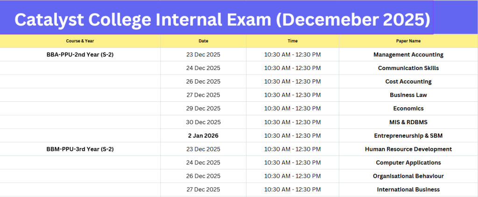The height and width of the screenshot is (197, 478).
Task: Select the Human Resource Development cell
Action: (408, 149)
